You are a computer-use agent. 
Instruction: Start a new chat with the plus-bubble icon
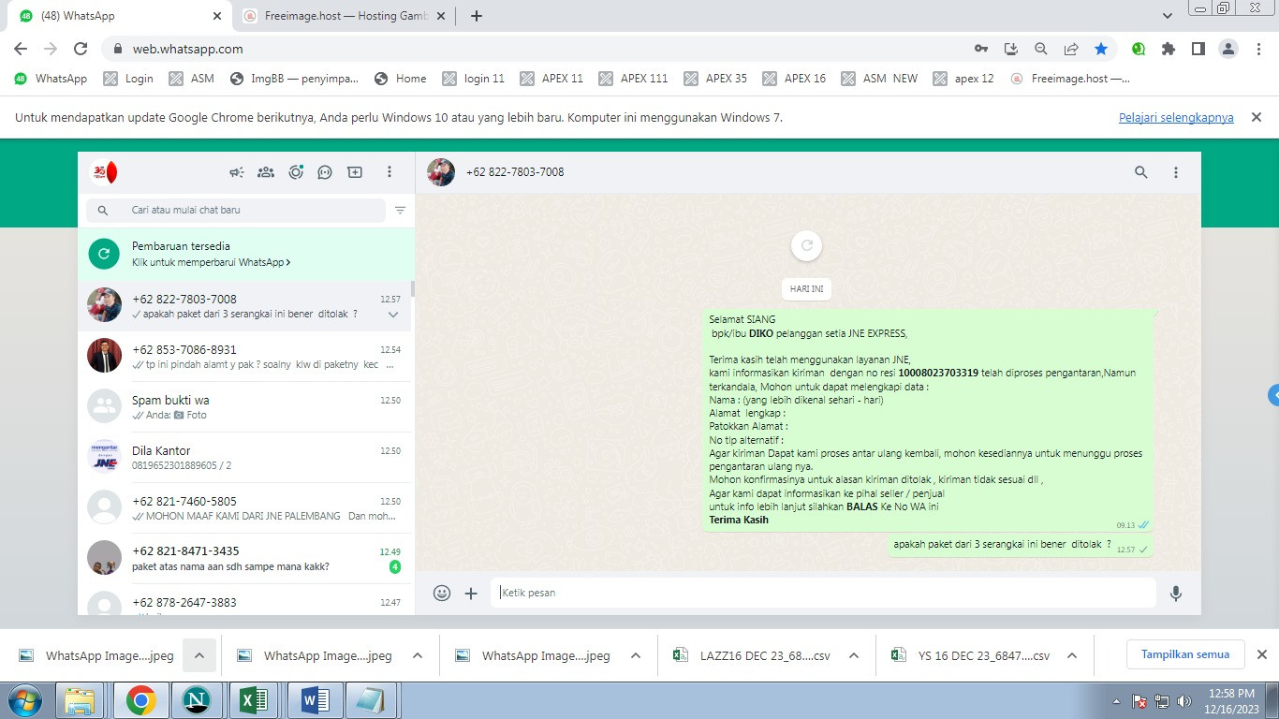355,172
